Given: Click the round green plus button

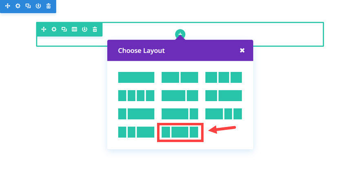Looking at the screenshot, I should 180,34.
